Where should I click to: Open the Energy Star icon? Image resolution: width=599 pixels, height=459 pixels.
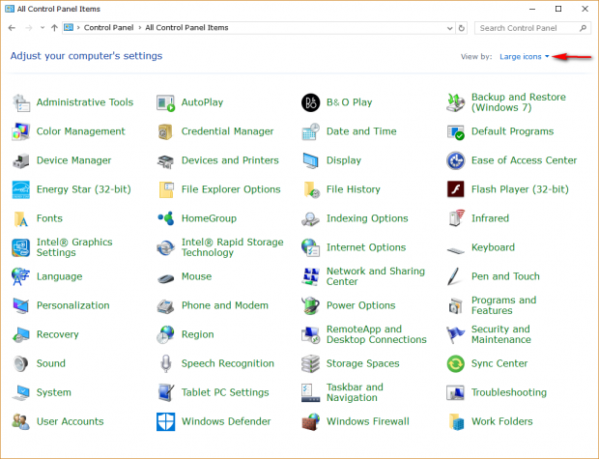[21, 189]
